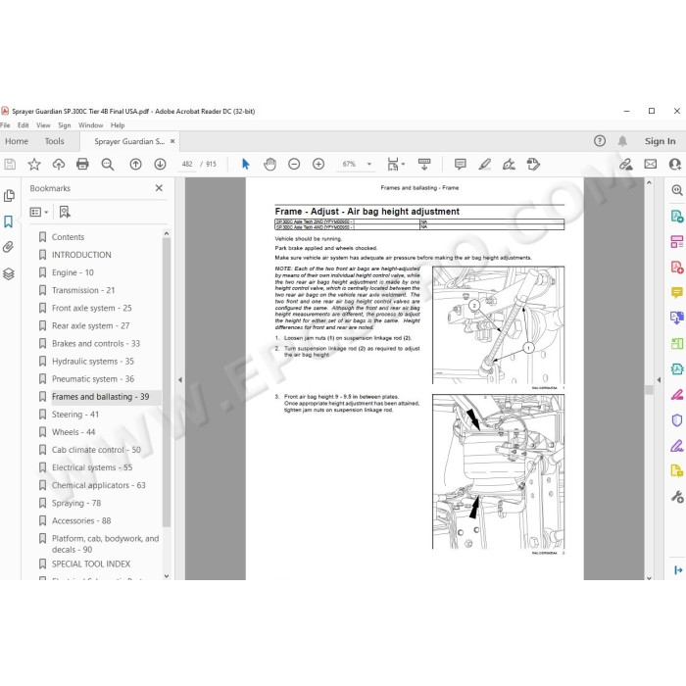The image size is (686, 686).
Task: Open More Tools wrench icon
Action: tap(677, 497)
